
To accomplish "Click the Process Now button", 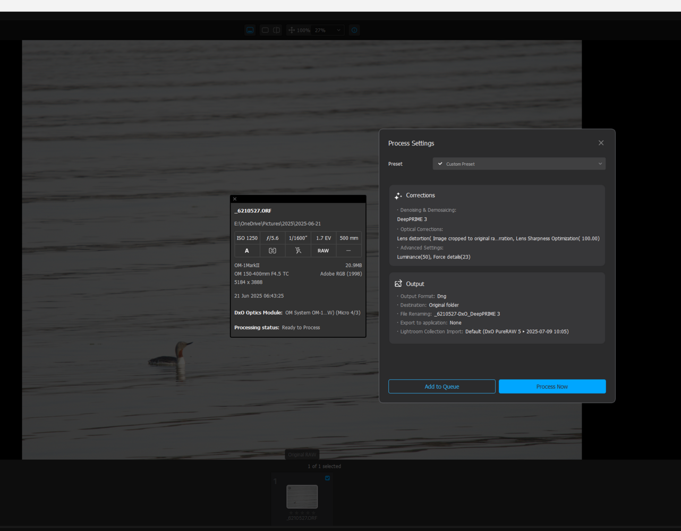I will click(552, 387).
